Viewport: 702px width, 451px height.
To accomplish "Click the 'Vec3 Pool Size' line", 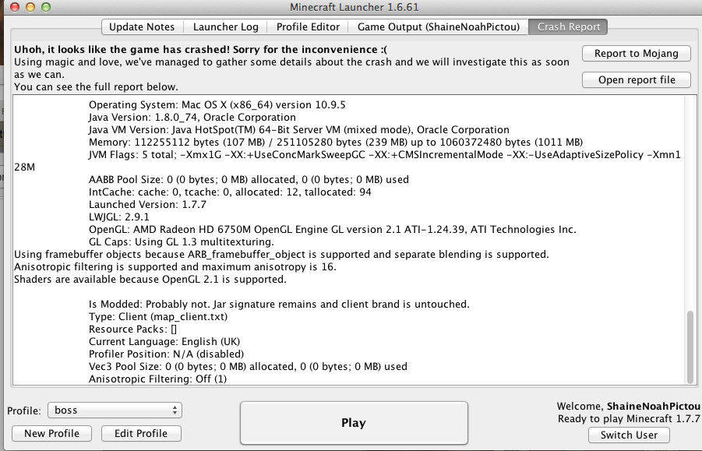I will (x=248, y=367).
